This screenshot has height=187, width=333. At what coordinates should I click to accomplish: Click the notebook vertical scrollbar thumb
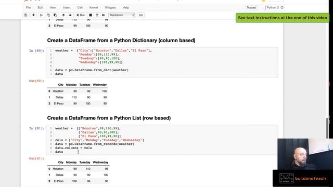[x=327, y=128]
